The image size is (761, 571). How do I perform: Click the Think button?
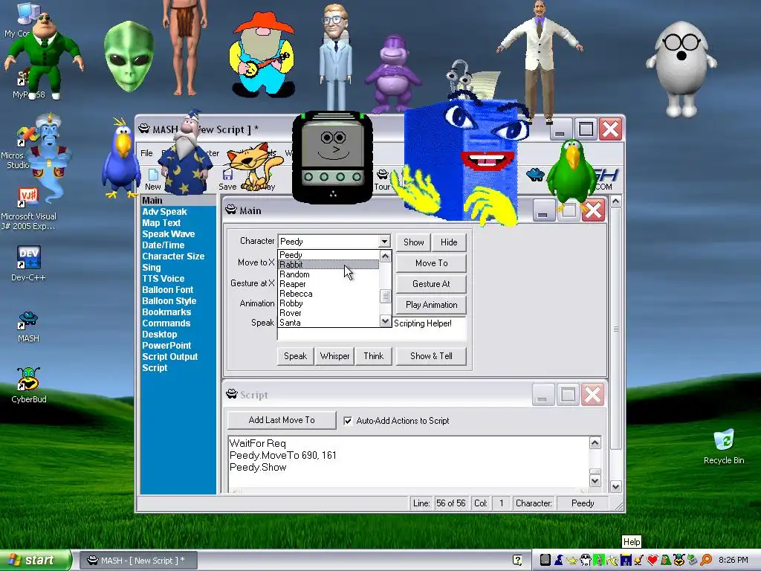click(x=374, y=356)
